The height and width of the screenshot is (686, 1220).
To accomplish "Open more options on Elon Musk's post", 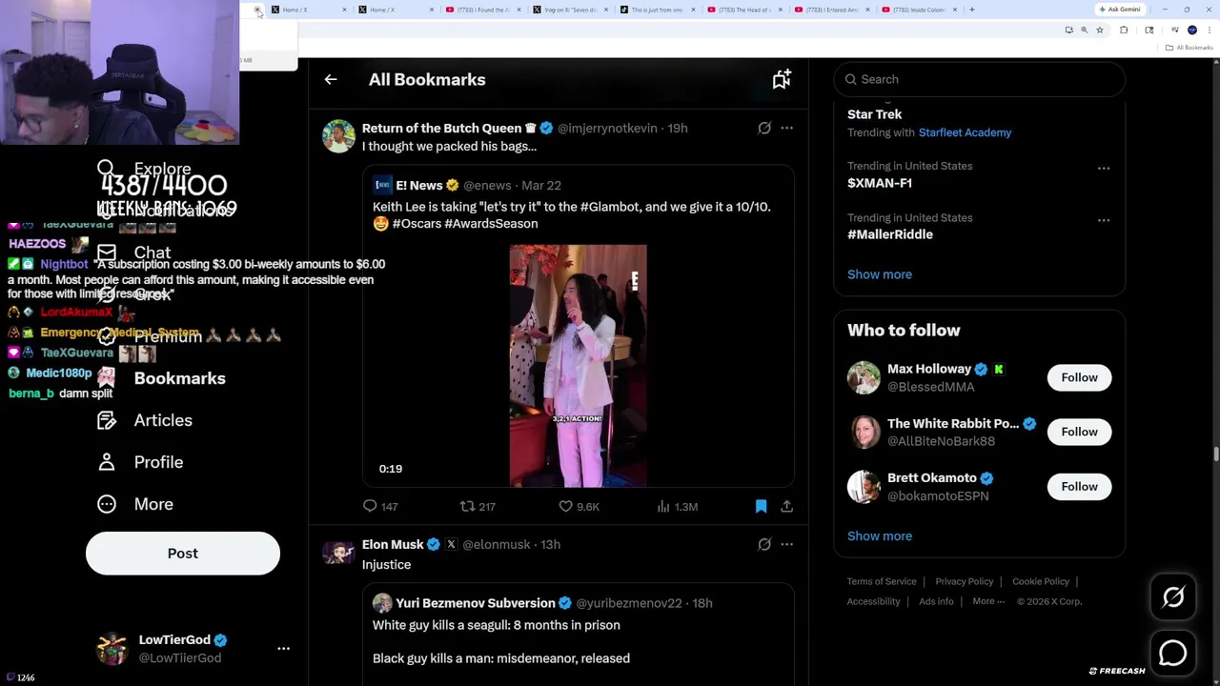I will coord(787,544).
